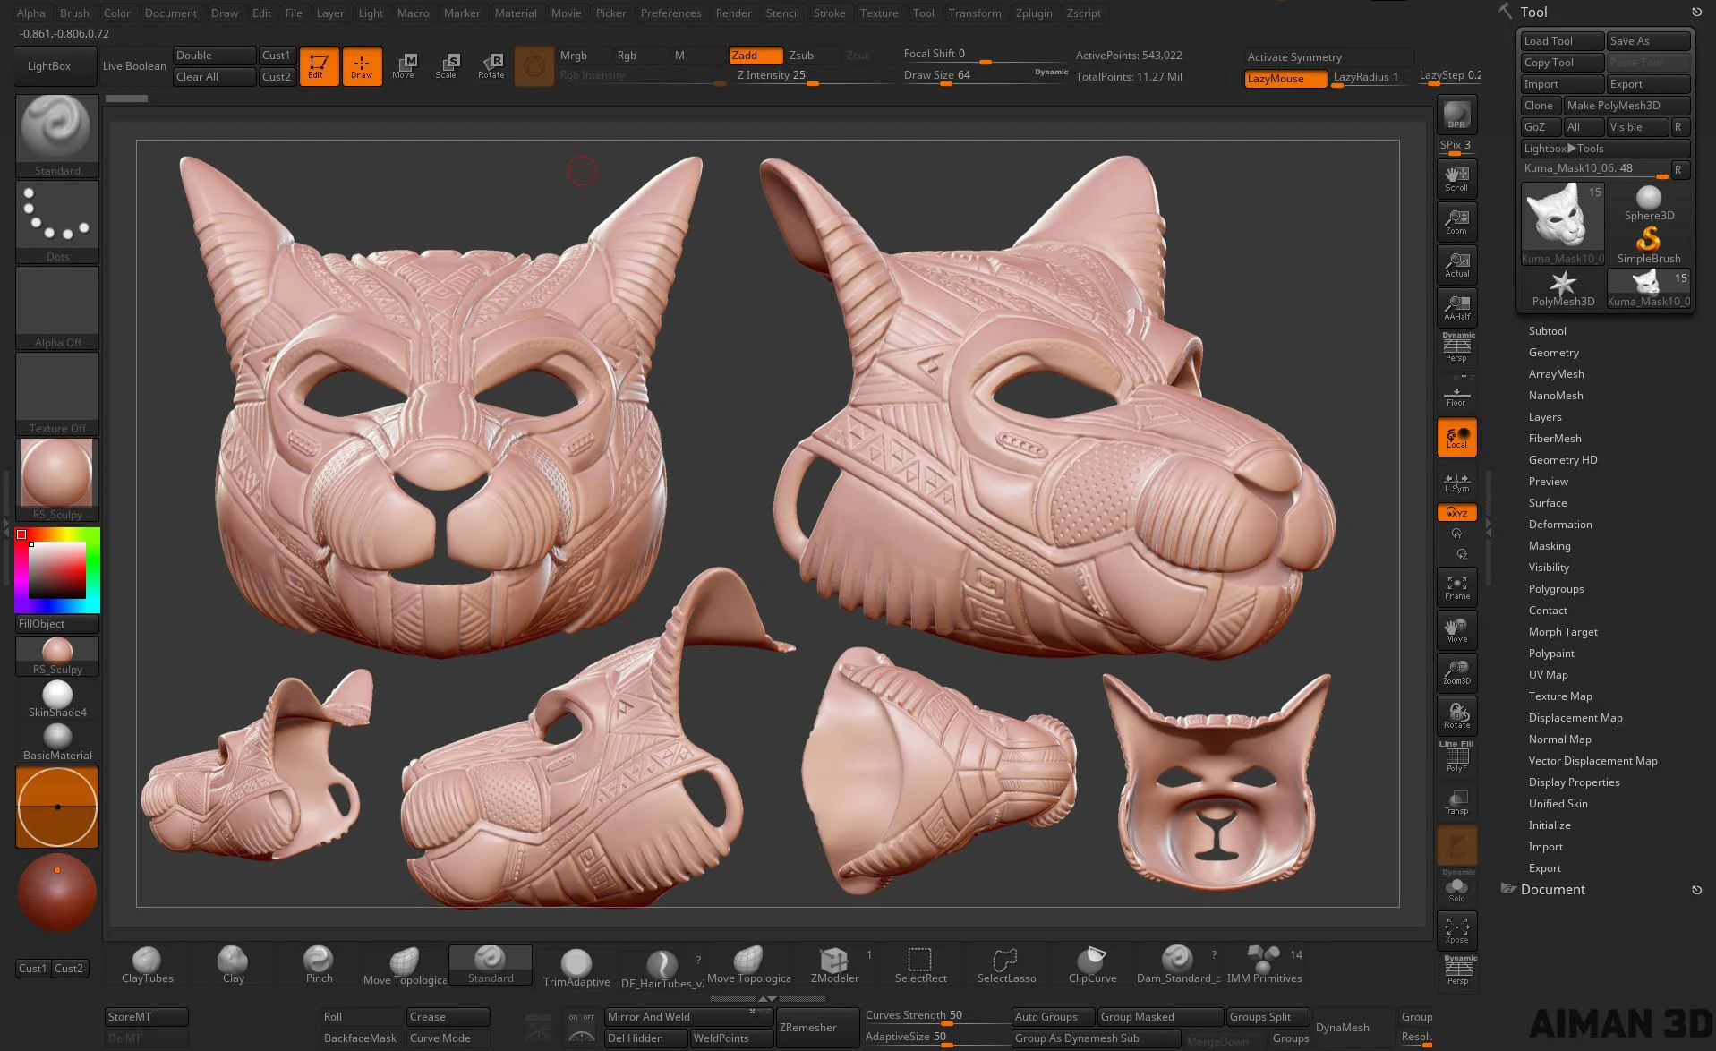Adjust the Draw Size slider
Image resolution: width=1716 pixels, height=1051 pixels.
985,77
